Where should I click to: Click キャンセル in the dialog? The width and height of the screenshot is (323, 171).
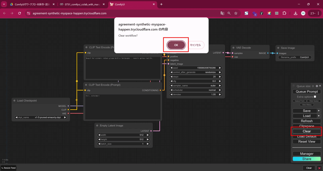195,45
